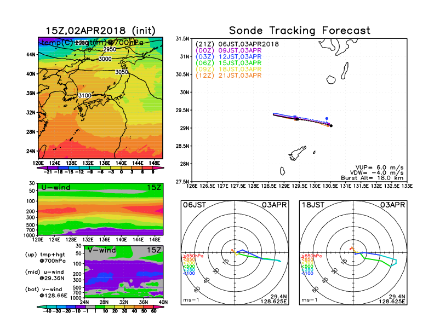The width and height of the screenshot is (434, 335).
Task: Click the magenta swatch right of 9 on temperature bar
Action: click(158, 168)
